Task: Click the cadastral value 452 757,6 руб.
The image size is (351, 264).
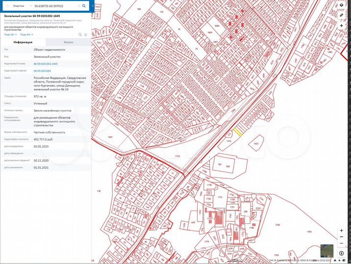Action: click(44, 139)
